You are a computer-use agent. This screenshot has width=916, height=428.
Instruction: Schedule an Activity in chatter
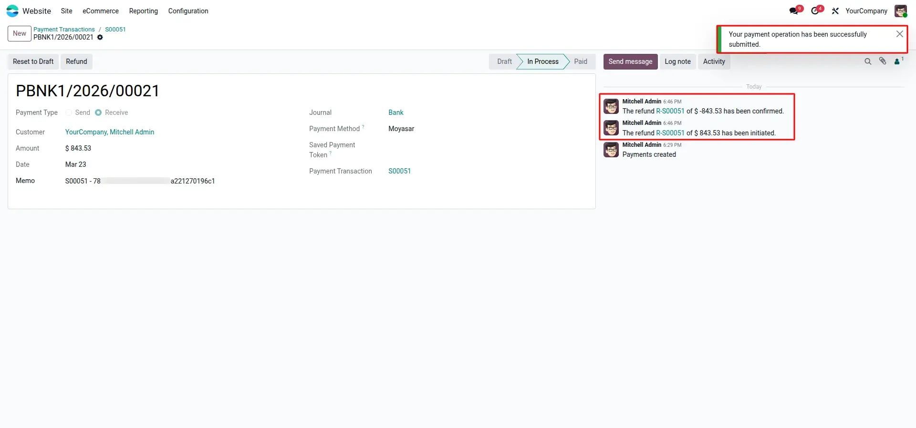(x=714, y=61)
